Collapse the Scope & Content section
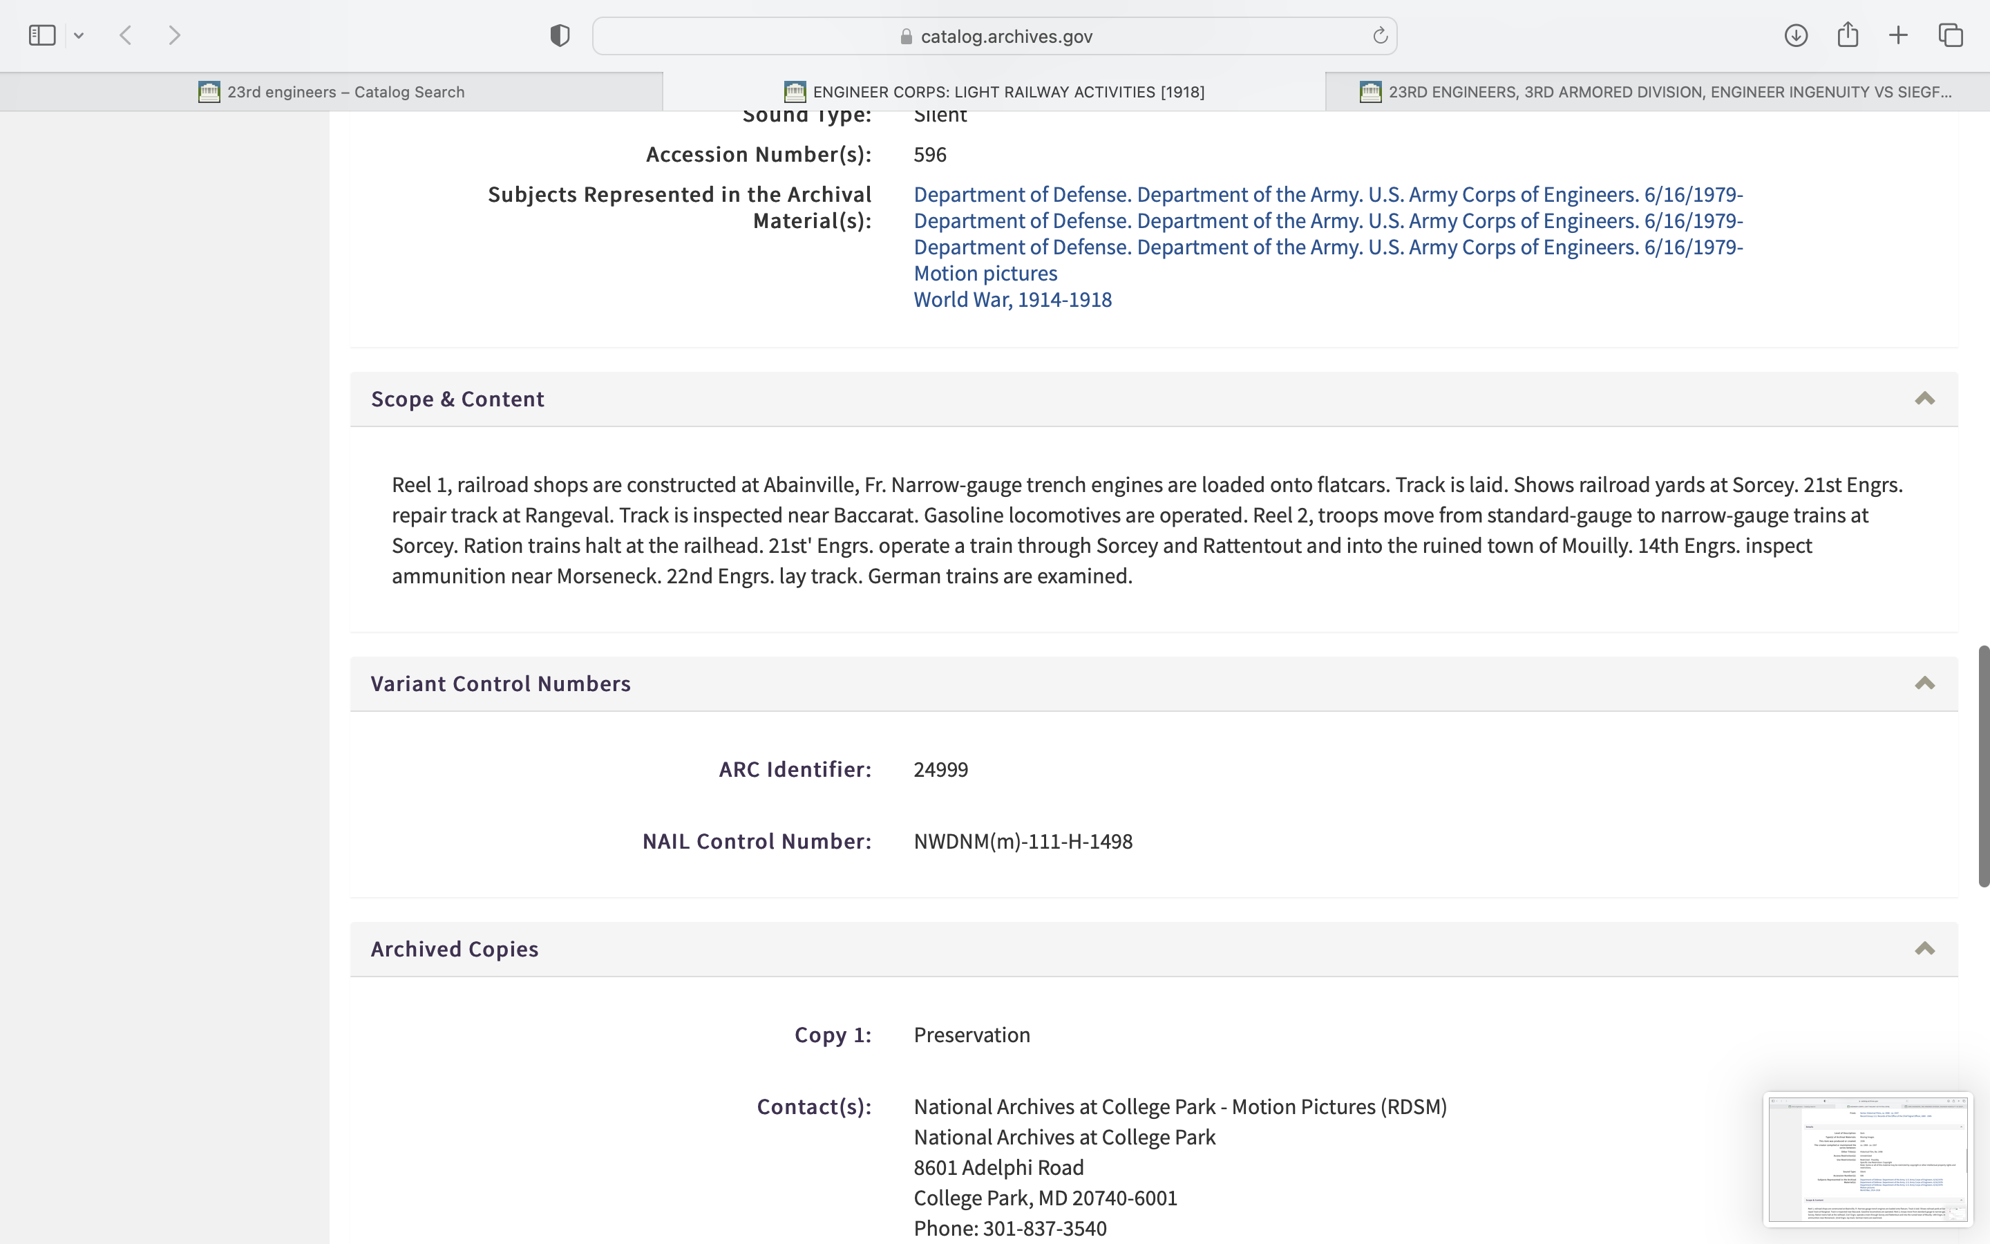This screenshot has width=1990, height=1244. pyautogui.click(x=1924, y=399)
